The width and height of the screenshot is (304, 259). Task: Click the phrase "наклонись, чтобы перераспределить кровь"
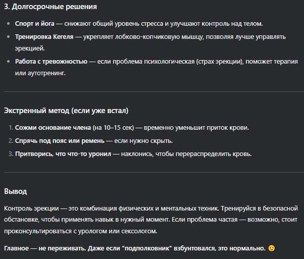click(x=186, y=153)
